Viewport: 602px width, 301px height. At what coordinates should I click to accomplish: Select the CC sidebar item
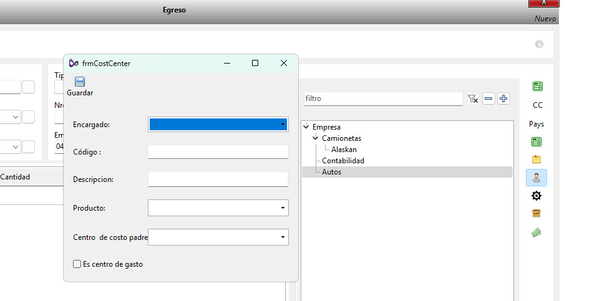tap(536, 105)
